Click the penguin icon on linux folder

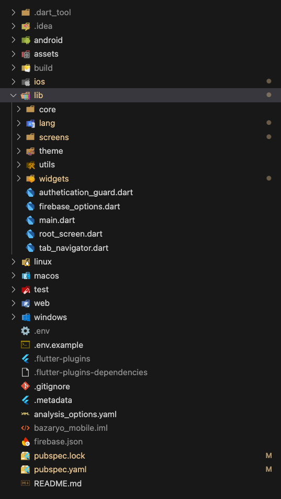[x=26, y=262]
